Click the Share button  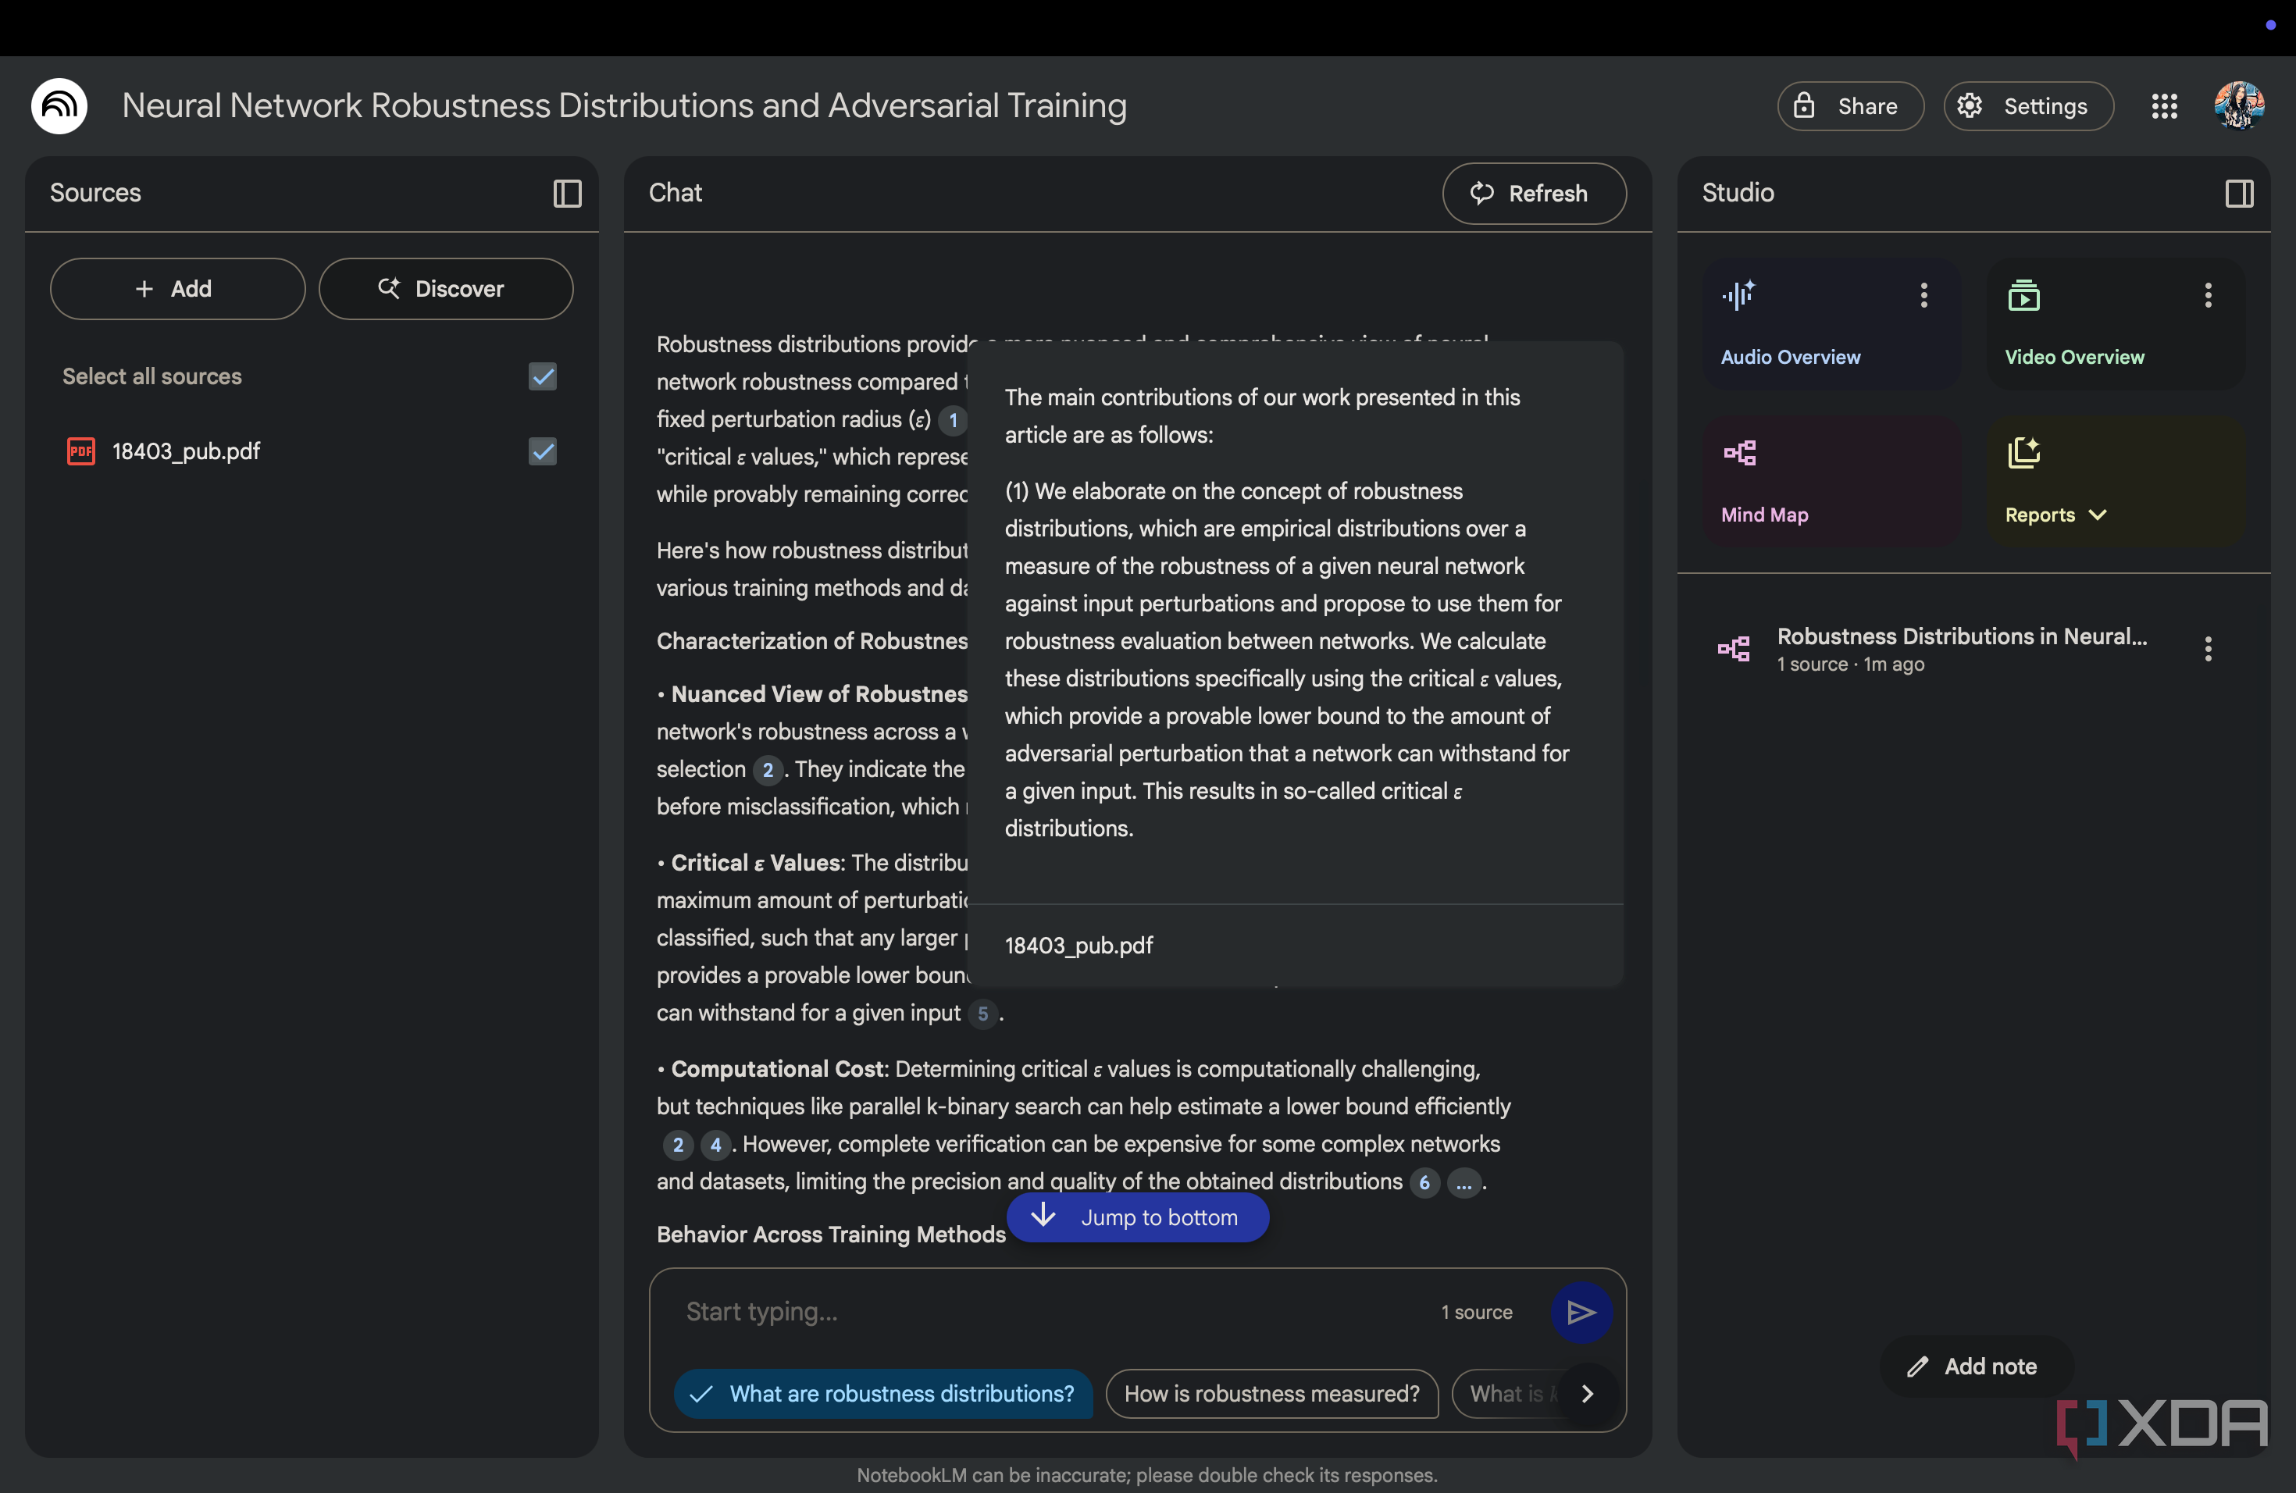pos(1850,106)
